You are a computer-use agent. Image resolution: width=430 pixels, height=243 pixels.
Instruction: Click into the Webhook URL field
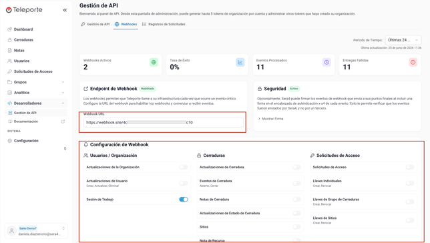pyautogui.click(x=163, y=123)
